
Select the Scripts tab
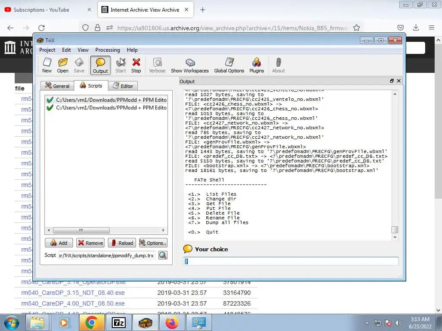(91, 86)
